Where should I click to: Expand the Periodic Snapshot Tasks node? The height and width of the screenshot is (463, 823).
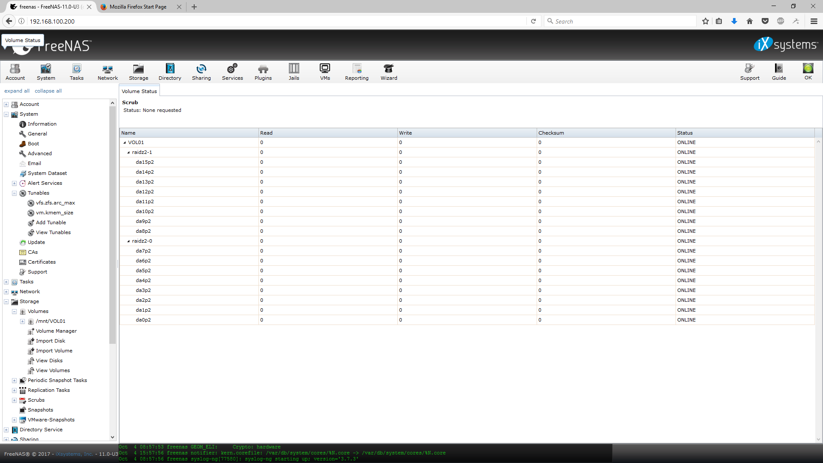pos(14,381)
